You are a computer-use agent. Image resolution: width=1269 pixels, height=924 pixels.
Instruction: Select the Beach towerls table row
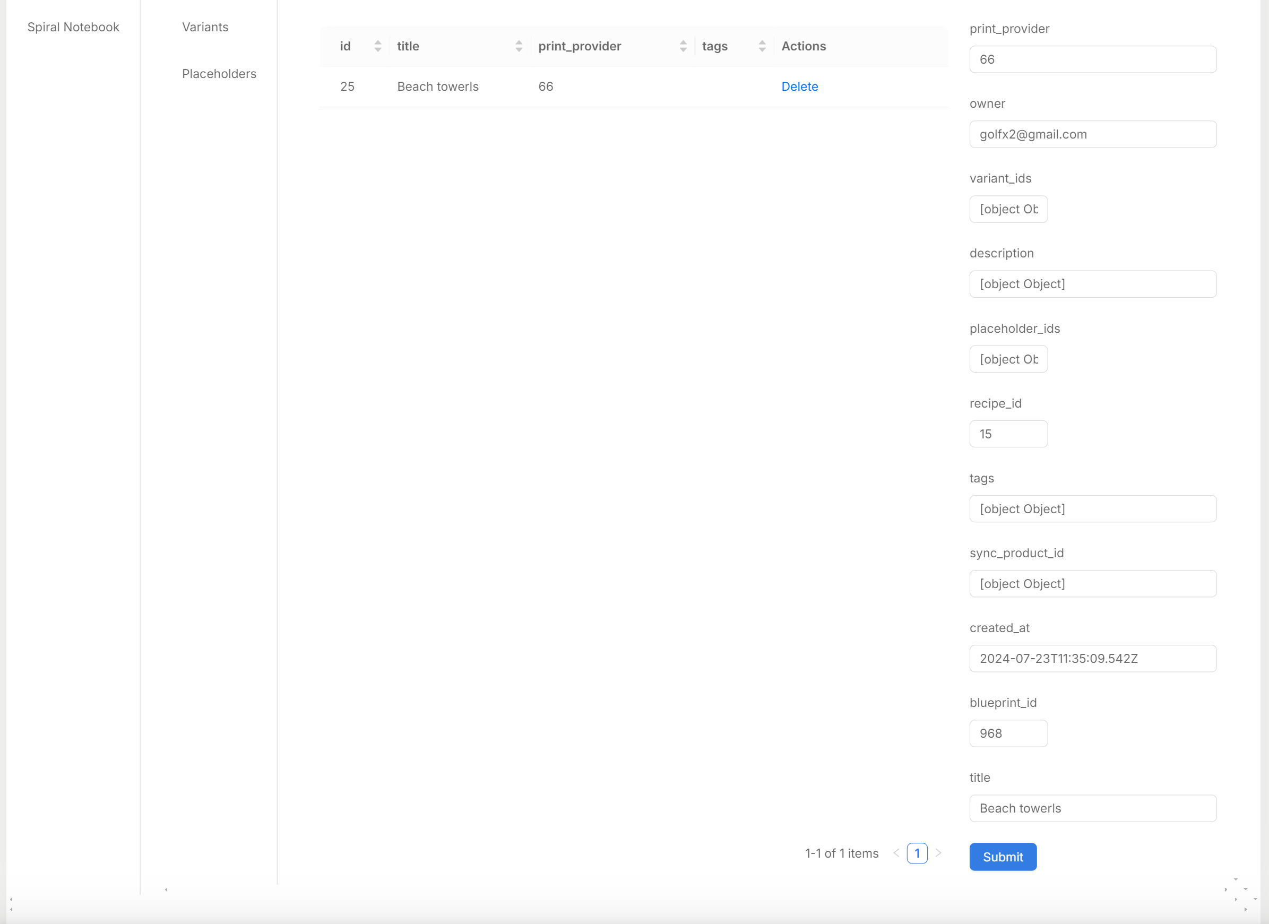point(634,86)
